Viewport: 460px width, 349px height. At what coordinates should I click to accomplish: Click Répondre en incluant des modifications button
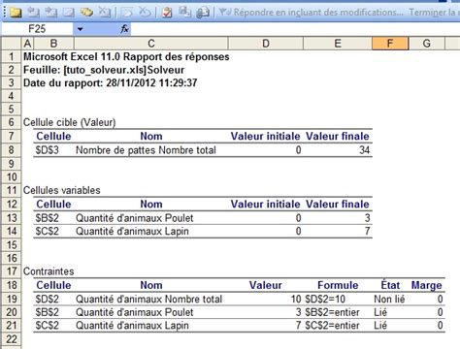point(312,13)
